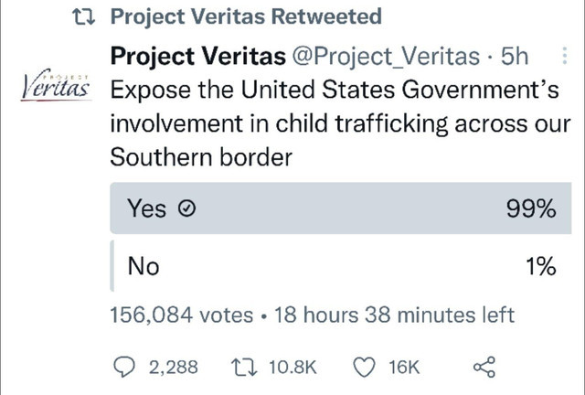The image size is (585, 395).
Task: Click the 156,084 votes text
Action: coord(182,315)
